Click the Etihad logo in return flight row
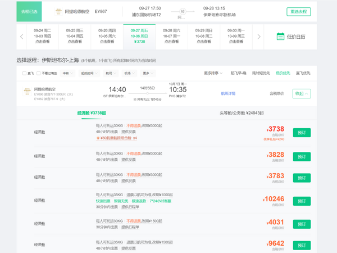337x253 pixels. tap(28, 91)
